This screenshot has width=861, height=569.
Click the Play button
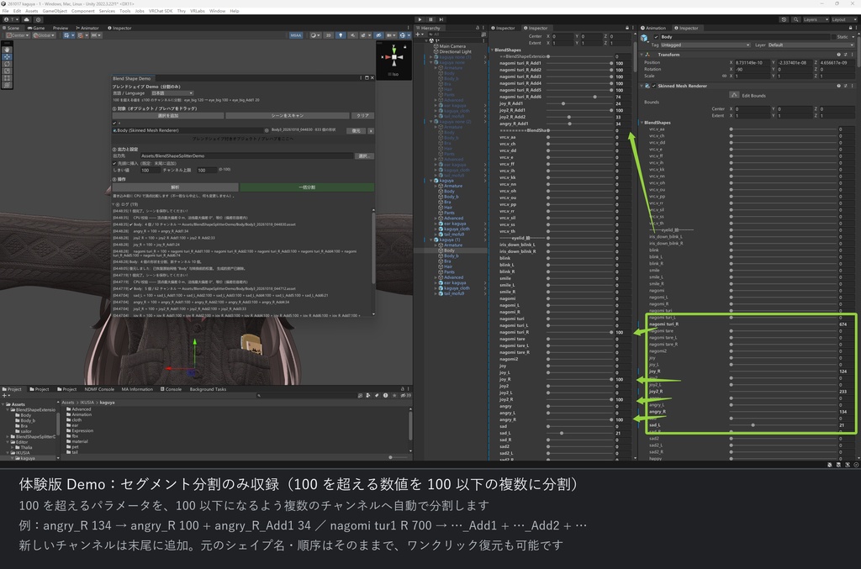tap(420, 19)
